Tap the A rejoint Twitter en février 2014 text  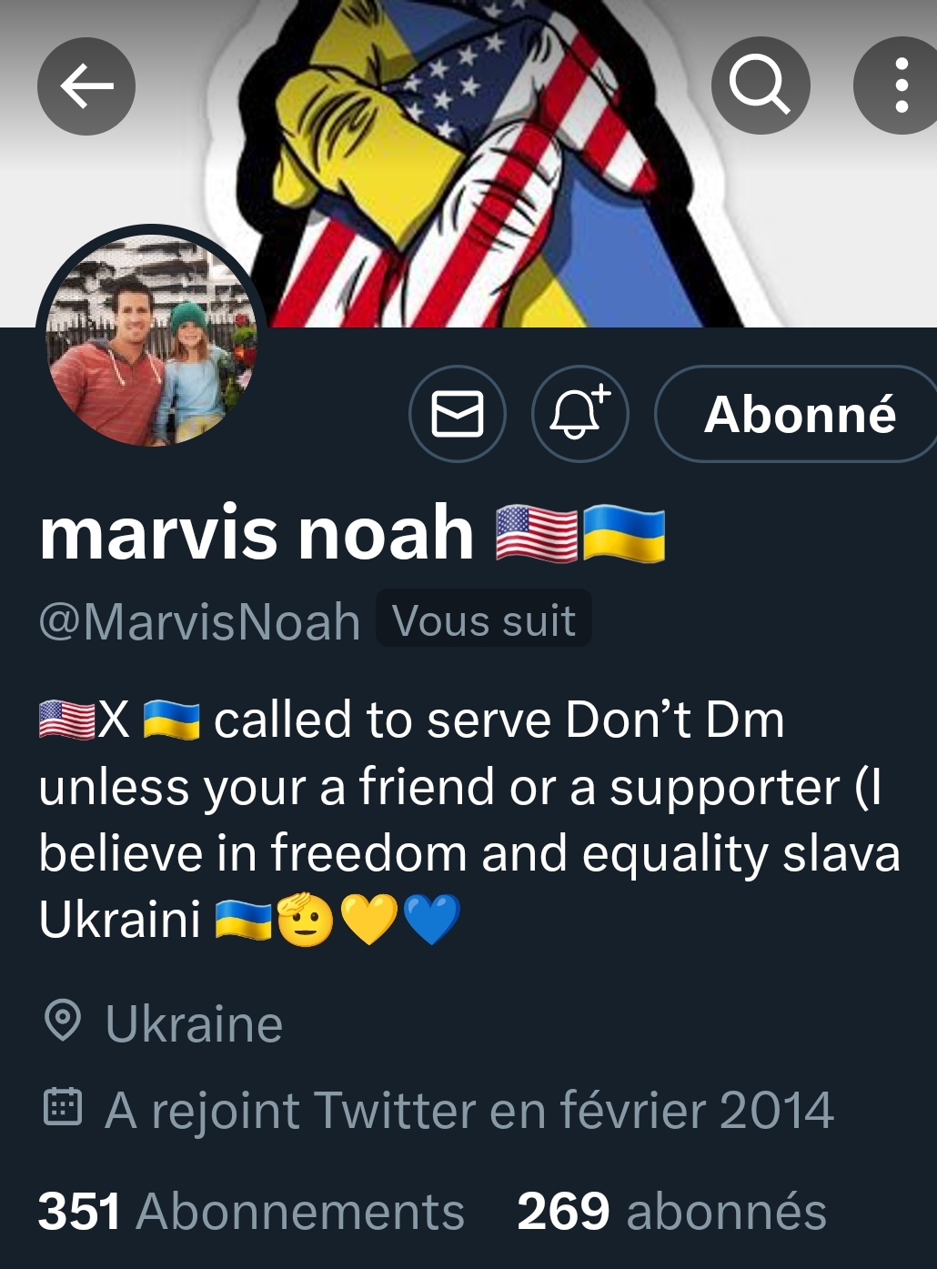pyautogui.click(x=469, y=1110)
